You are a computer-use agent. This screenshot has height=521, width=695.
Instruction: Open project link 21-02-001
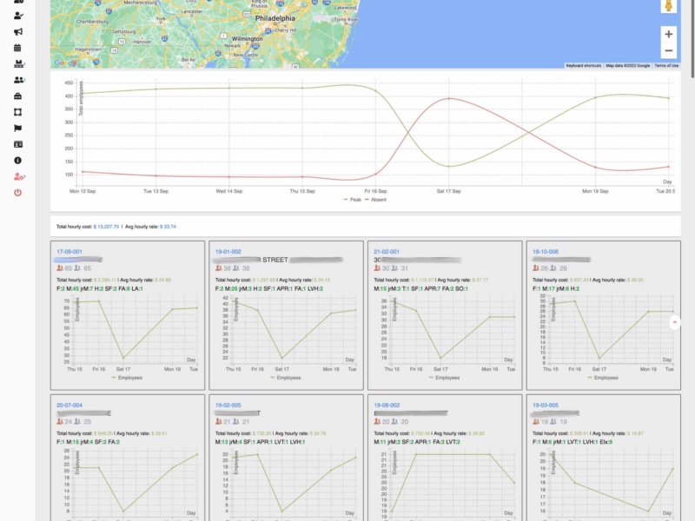[x=387, y=252]
